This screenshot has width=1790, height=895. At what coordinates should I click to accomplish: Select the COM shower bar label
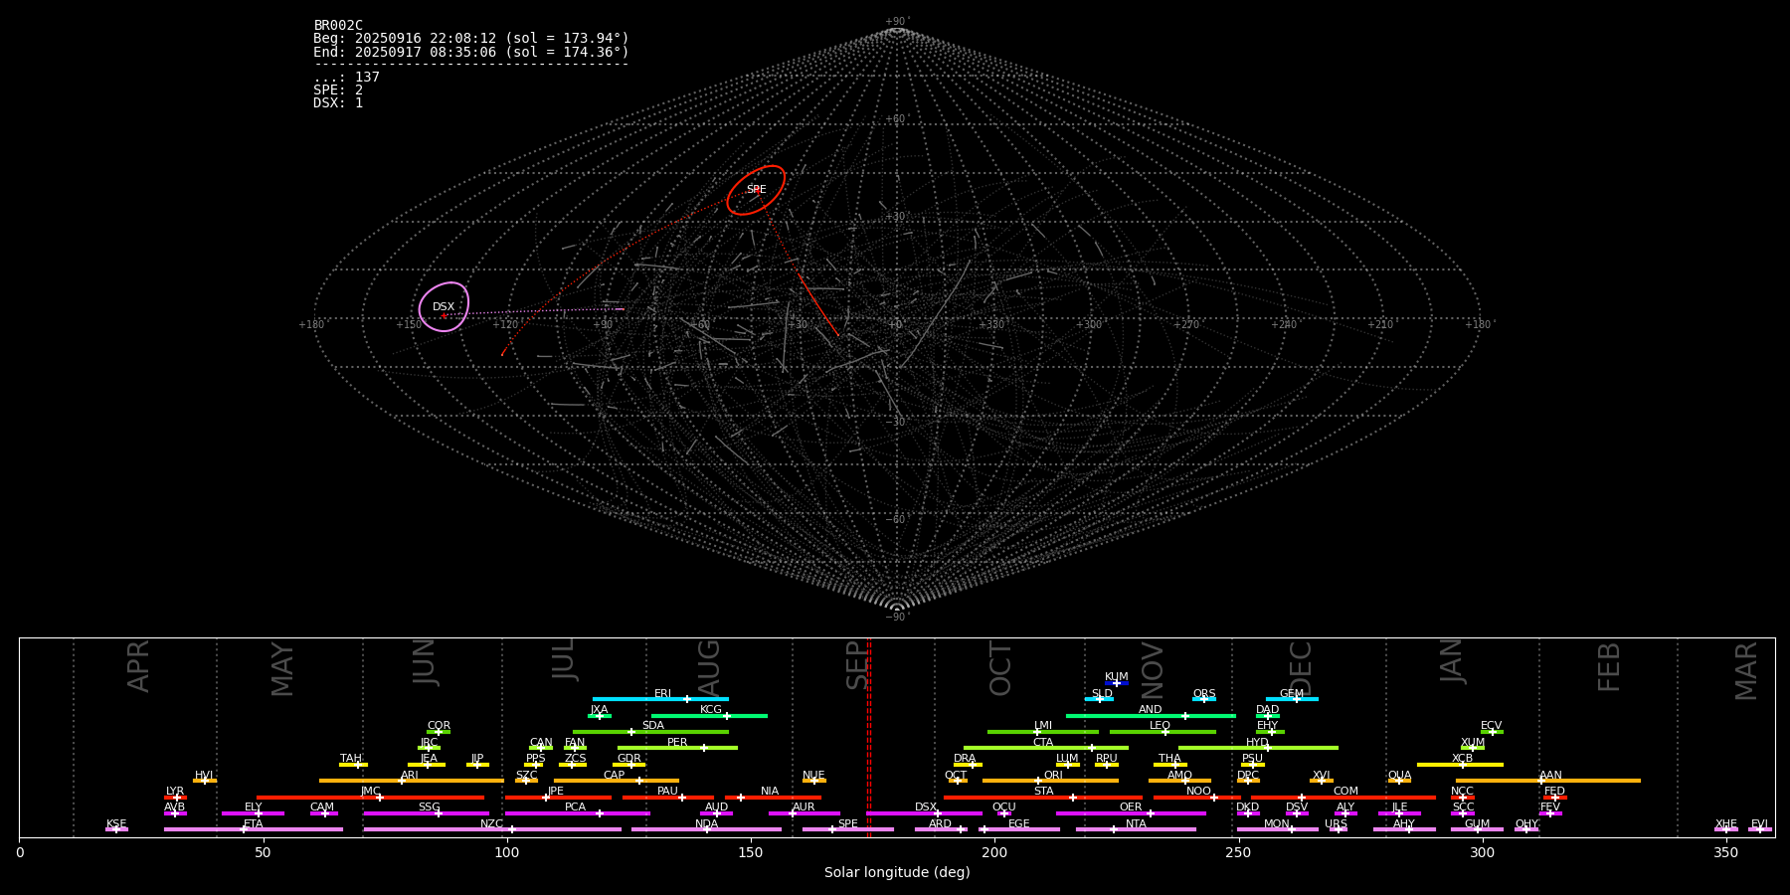coord(1345,792)
